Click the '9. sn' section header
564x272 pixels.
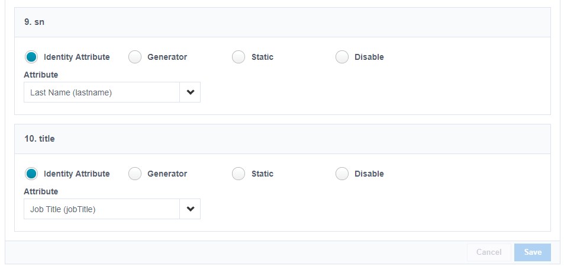34,22
